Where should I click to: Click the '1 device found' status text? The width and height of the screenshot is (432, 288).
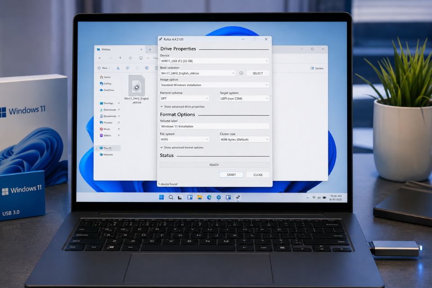168,184
